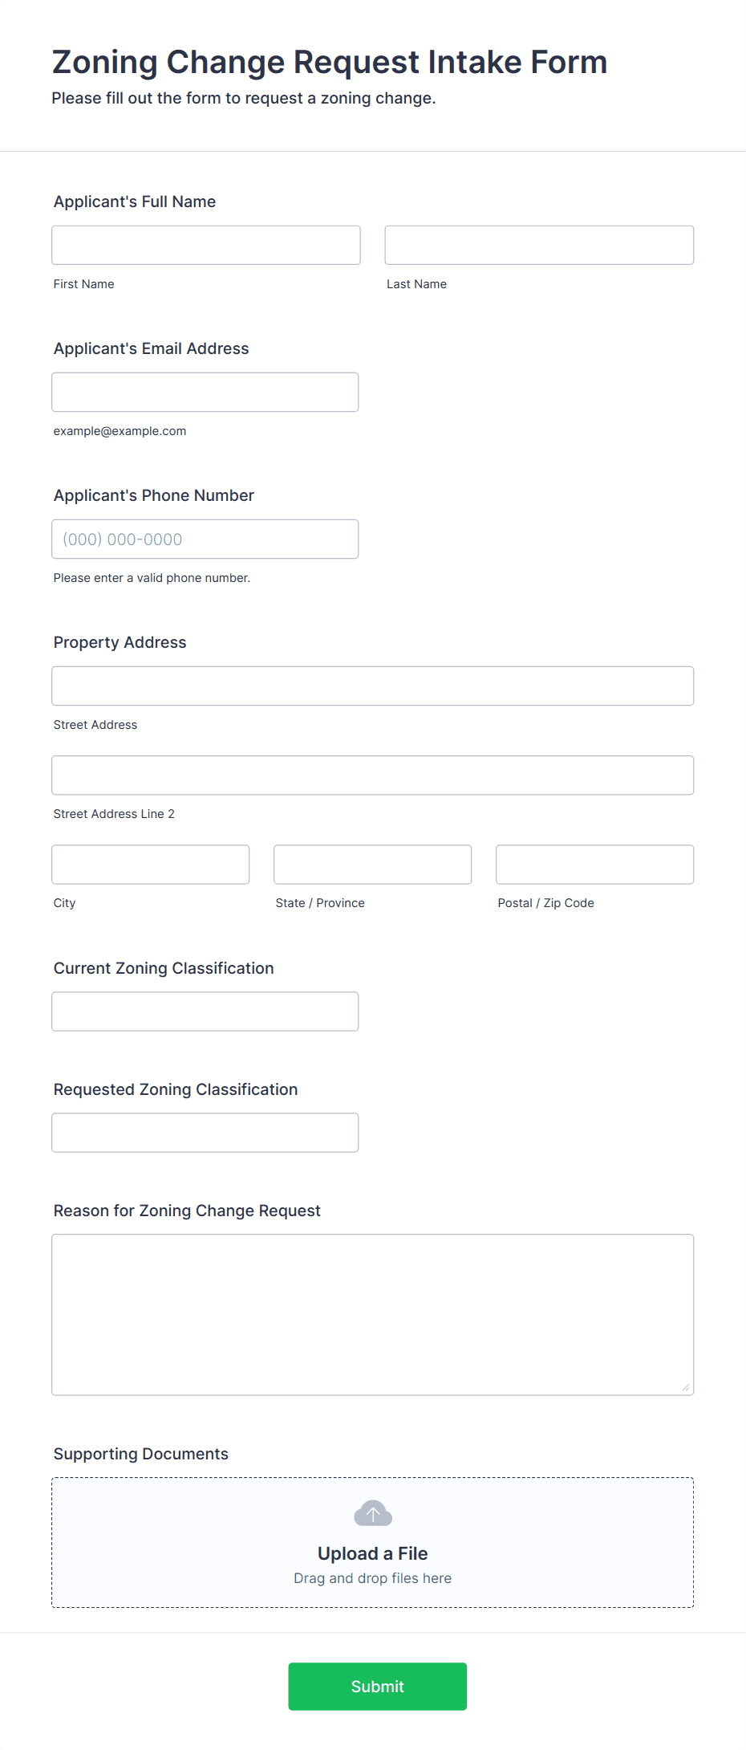Submit the zoning change form
This screenshot has width=746, height=1750.
378,1686
